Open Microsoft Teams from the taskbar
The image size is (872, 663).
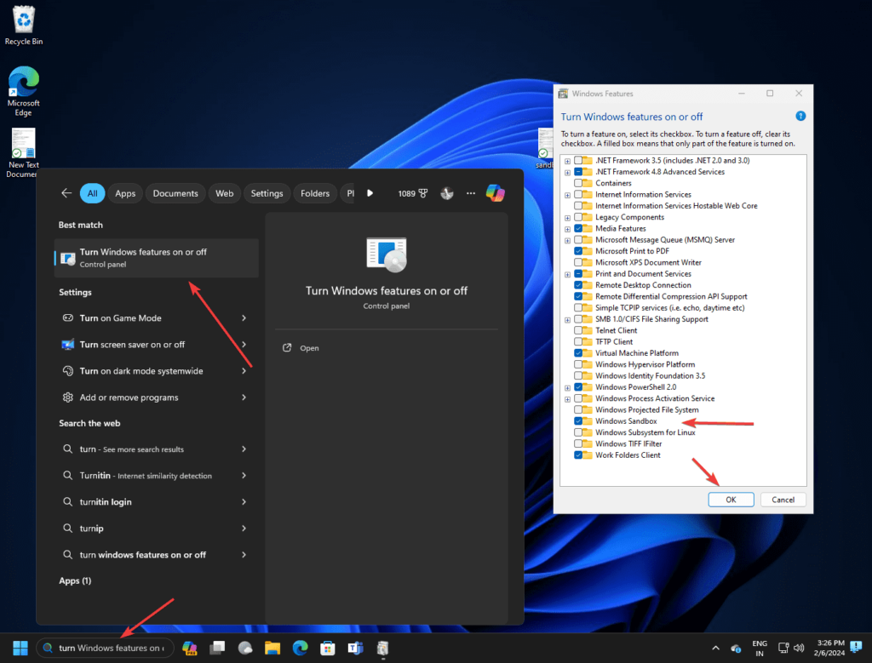(x=355, y=648)
